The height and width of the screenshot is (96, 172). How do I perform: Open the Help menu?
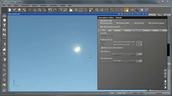tap(70, 5)
